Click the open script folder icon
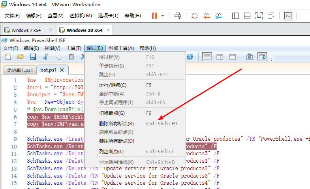310x189 pixels. pyautogui.click(x=21, y=57)
